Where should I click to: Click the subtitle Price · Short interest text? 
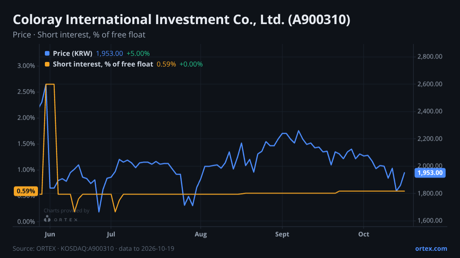tap(79, 35)
